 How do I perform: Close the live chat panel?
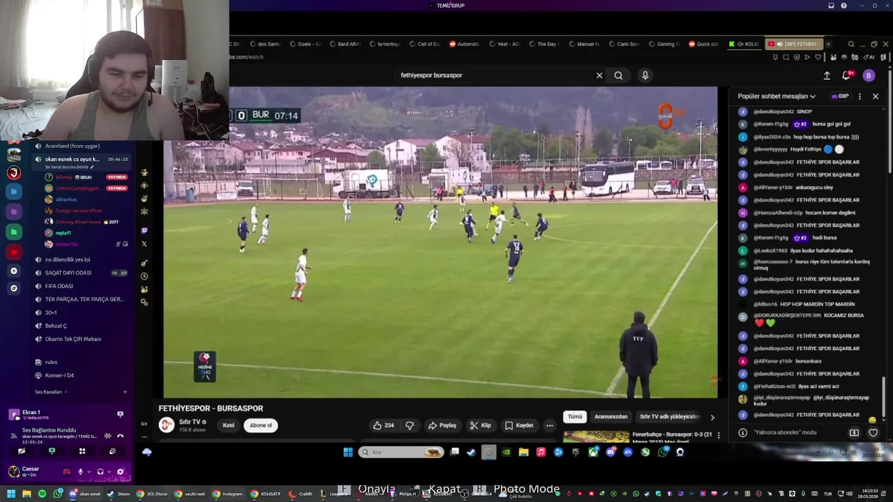(876, 96)
